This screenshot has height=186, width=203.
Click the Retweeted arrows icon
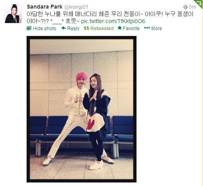pos(86,28)
